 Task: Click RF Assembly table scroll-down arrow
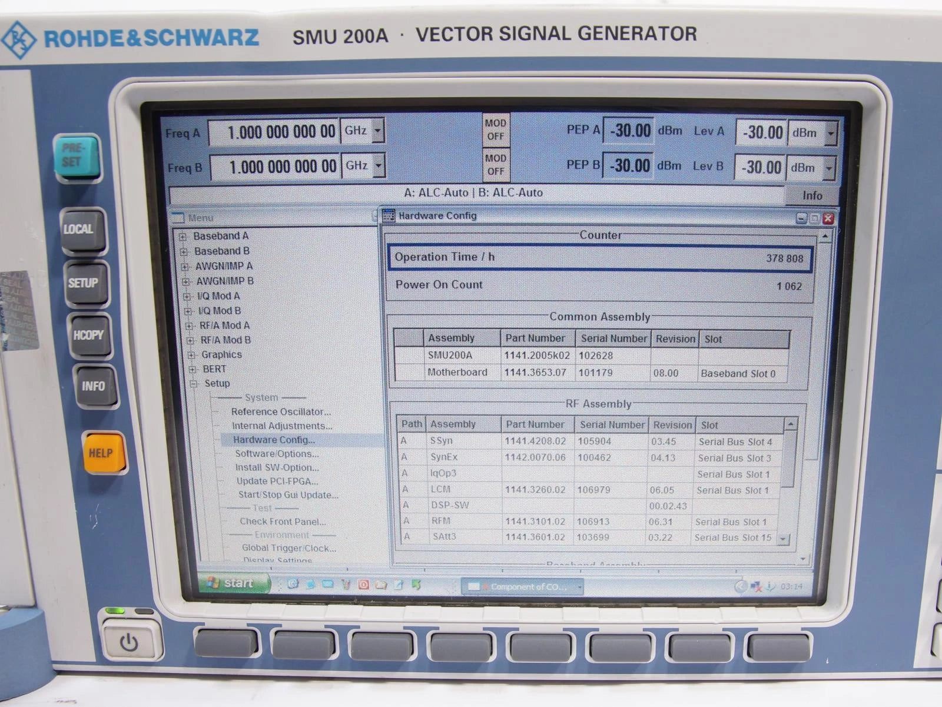[x=783, y=539]
